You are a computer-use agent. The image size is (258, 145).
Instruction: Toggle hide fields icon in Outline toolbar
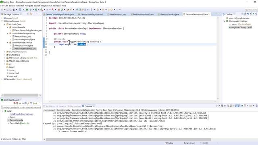click(x=248, y=14)
